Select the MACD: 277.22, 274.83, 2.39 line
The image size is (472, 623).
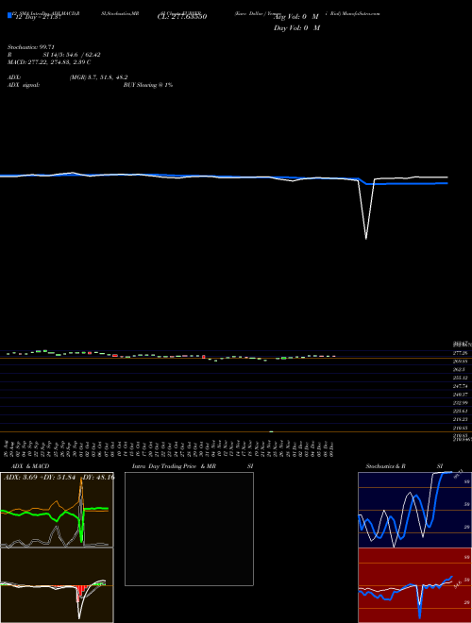pos(49,62)
